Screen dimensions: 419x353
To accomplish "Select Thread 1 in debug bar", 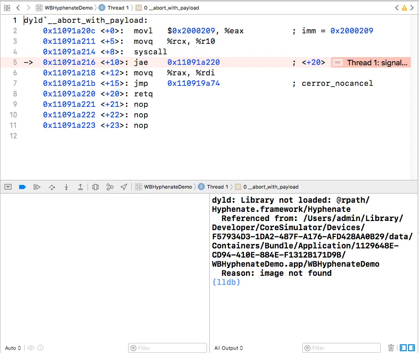I will [x=213, y=187].
